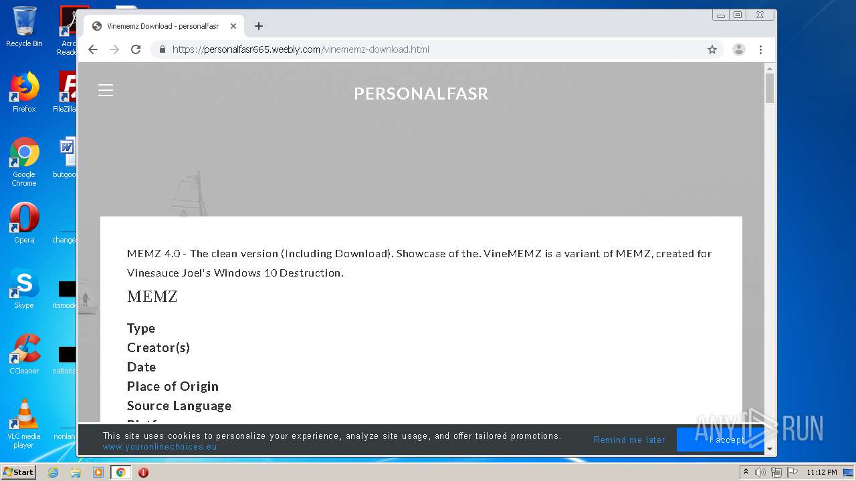856x481 pixels.
Task: Click the Source Language label
Action: click(x=179, y=406)
